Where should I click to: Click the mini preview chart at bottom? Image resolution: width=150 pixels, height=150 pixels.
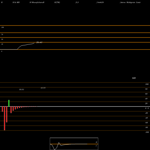74,144
